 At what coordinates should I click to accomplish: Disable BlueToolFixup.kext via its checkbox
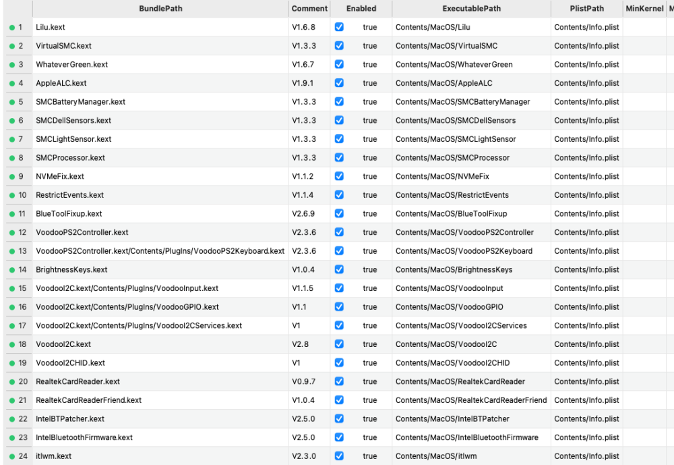tap(339, 213)
